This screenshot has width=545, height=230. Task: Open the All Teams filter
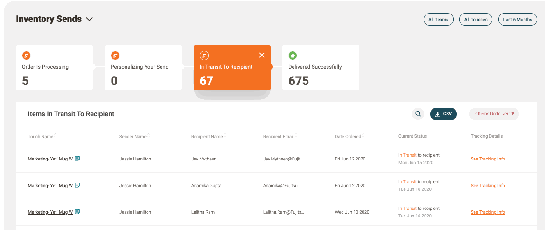tap(438, 20)
